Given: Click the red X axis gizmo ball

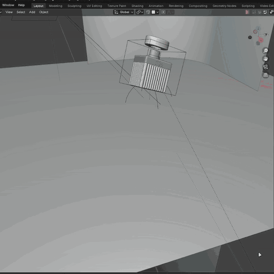Looking at the screenshot, I should coord(261,40).
